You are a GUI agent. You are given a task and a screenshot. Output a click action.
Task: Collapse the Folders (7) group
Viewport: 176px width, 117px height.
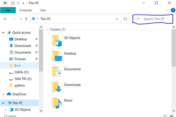tap(48, 30)
